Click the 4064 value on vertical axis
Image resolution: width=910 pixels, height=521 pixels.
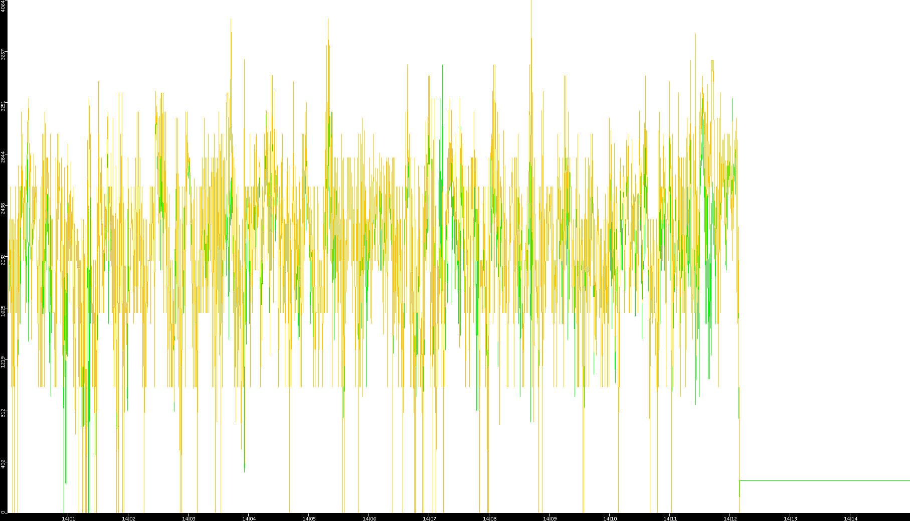click(x=3, y=6)
